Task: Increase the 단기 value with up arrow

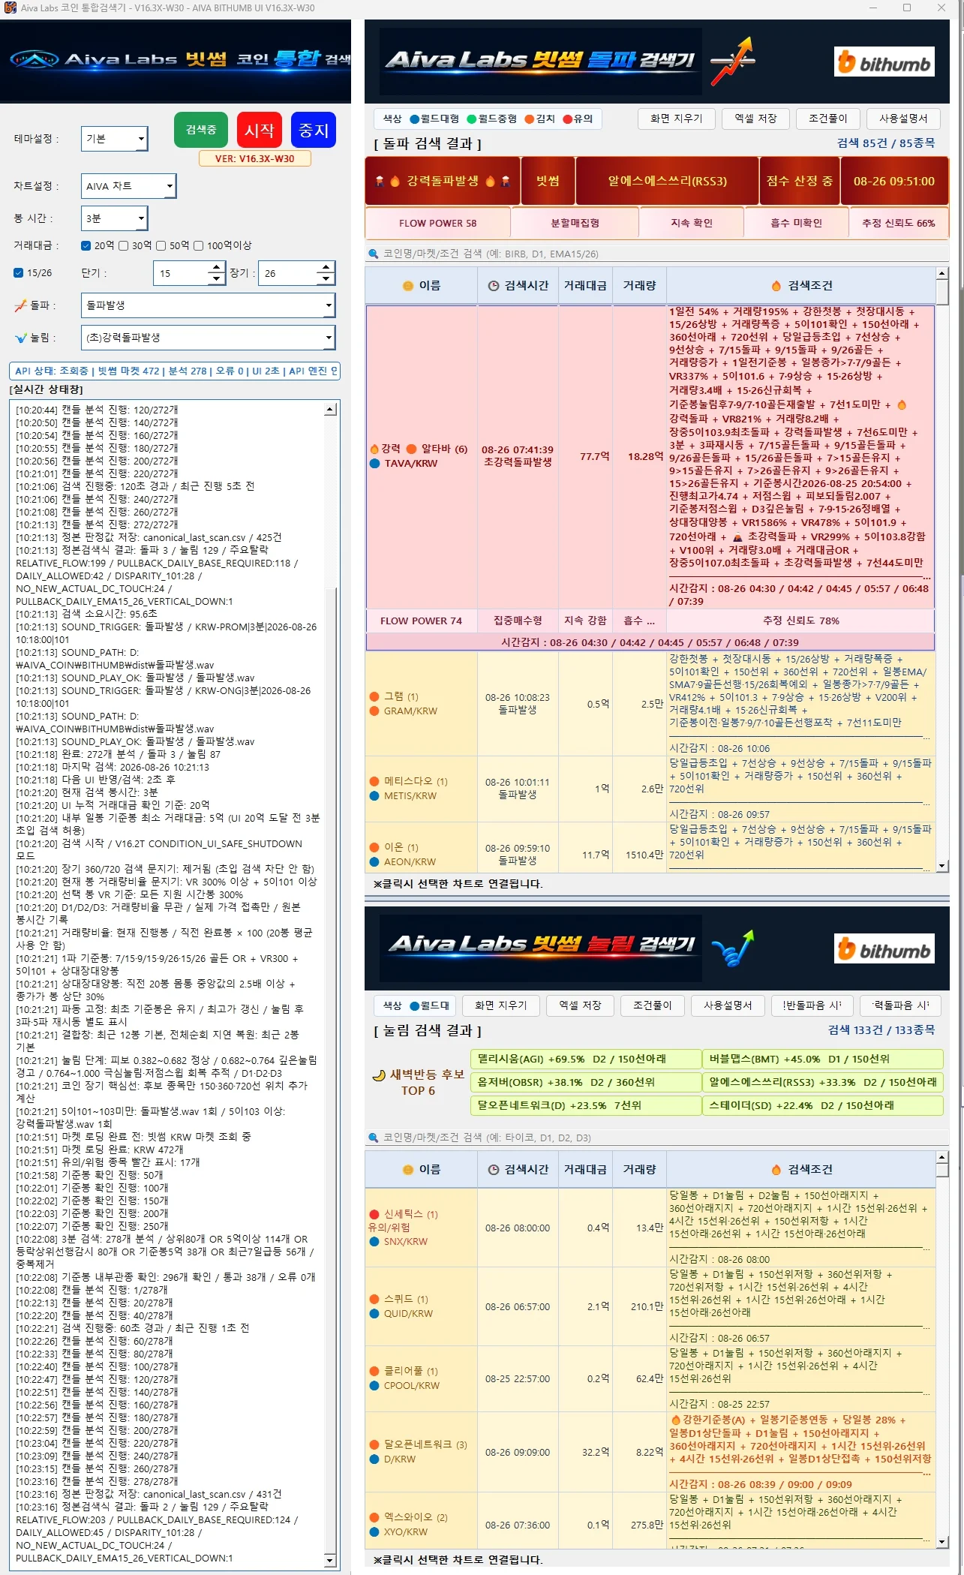Action: tap(216, 267)
